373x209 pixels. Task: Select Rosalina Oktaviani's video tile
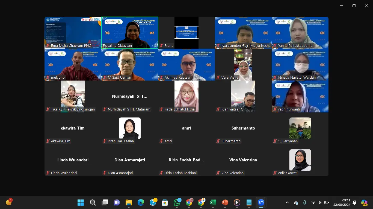coord(129,33)
